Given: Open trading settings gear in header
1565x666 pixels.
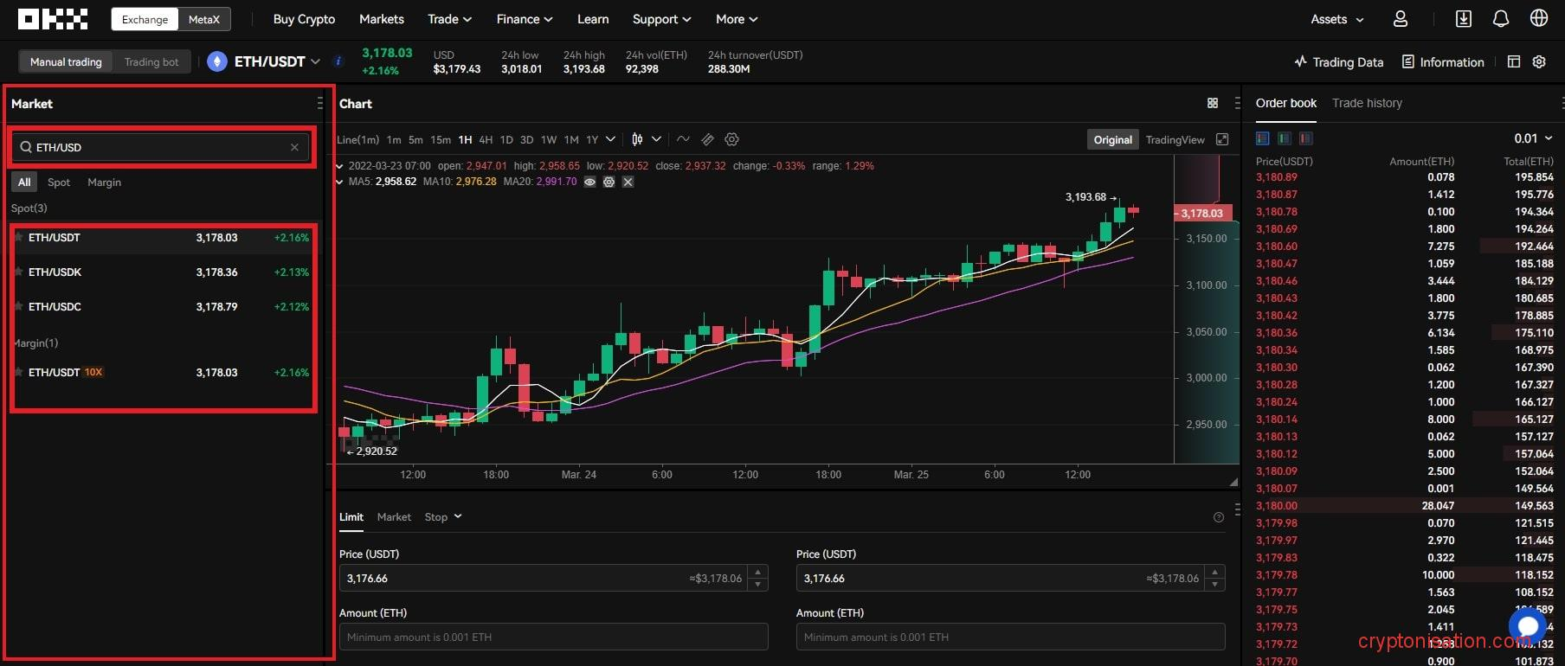Looking at the screenshot, I should point(1539,61).
